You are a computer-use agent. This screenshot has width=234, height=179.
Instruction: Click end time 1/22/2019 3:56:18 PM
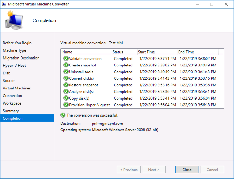[x=198, y=105]
